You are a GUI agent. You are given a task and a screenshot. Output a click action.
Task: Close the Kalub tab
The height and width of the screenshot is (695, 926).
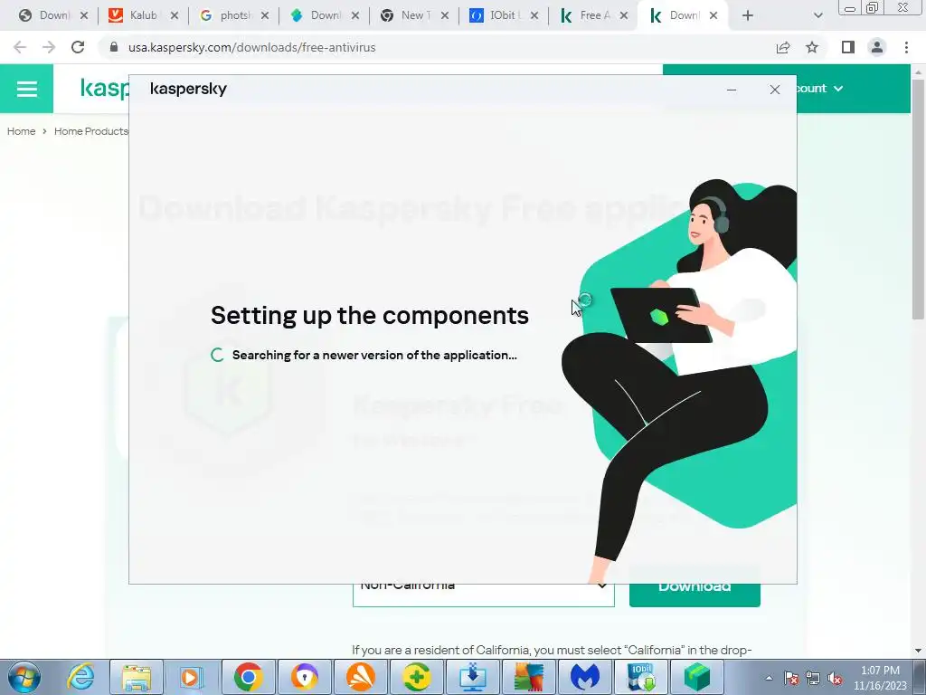pos(175,16)
